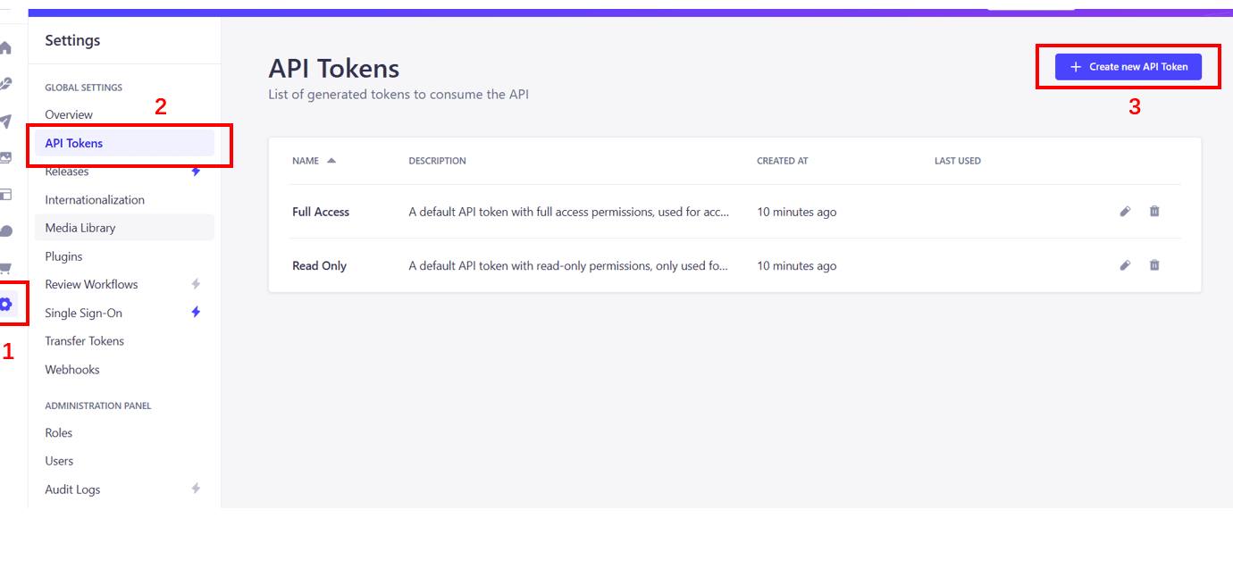The image size is (1233, 569).
Task: Open Transfer Tokens settings
Action: (84, 340)
